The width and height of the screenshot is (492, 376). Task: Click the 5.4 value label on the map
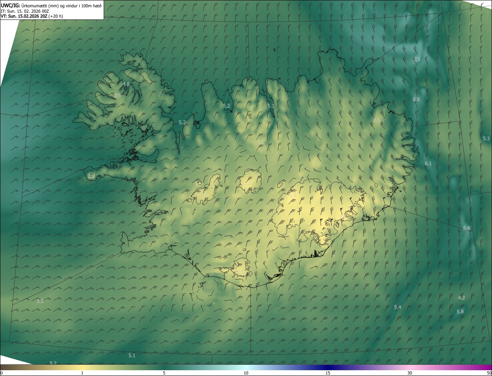tap(397, 307)
